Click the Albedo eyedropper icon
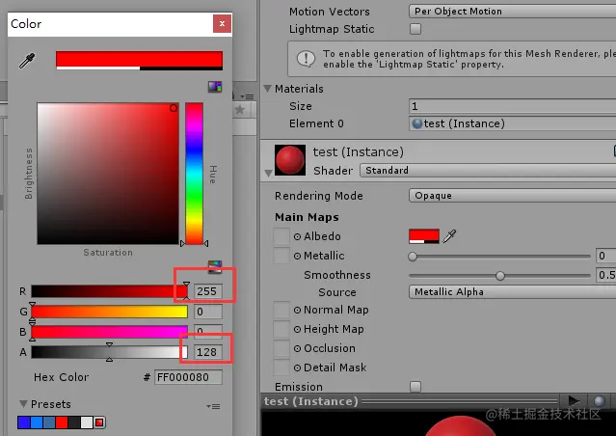The image size is (616, 436). (x=449, y=236)
